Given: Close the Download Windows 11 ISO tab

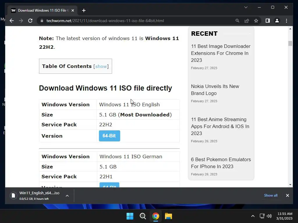Looking at the screenshot, I should point(72,10).
